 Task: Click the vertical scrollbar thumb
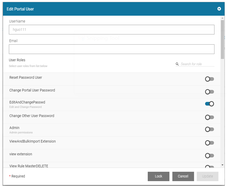tap(222, 41)
